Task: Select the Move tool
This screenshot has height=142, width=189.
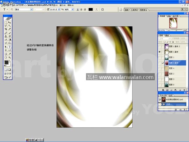Action: pyautogui.click(x=10, y=23)
